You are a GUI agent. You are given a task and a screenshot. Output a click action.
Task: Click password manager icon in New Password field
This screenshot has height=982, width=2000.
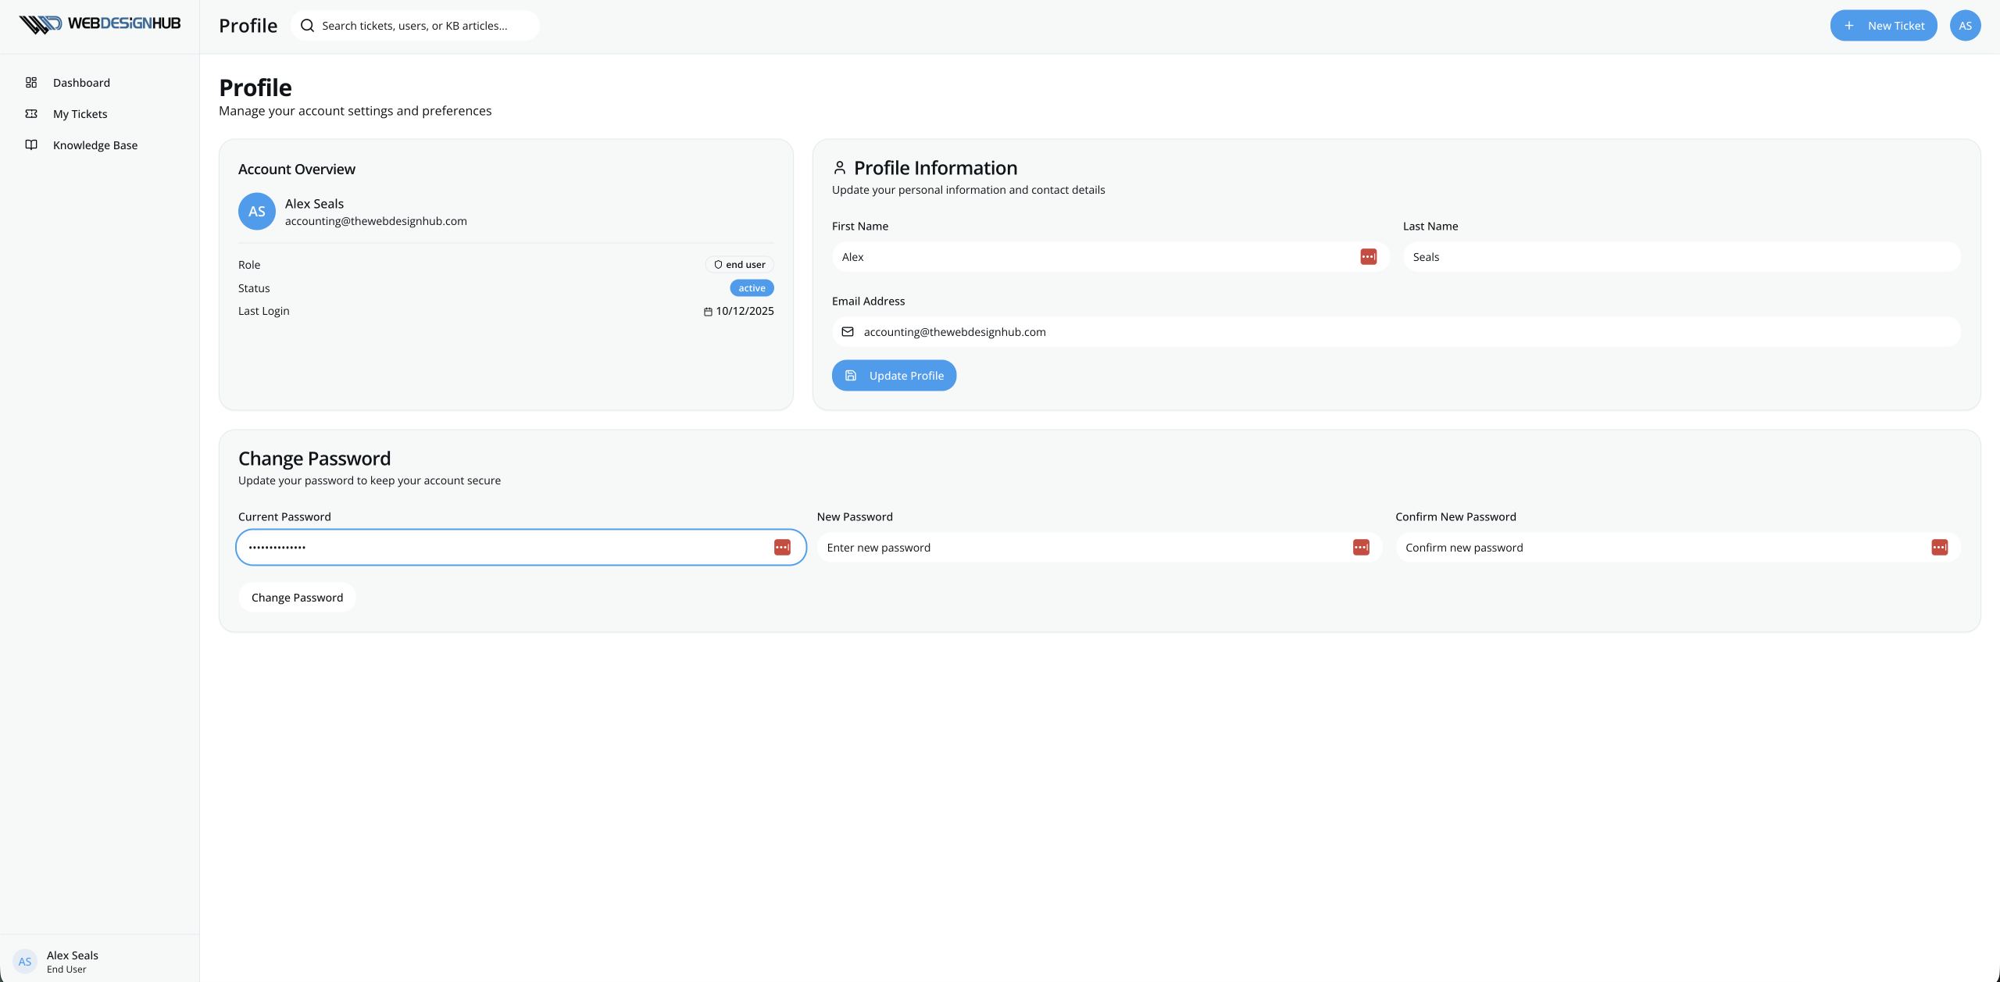[x=1361, y=548]
